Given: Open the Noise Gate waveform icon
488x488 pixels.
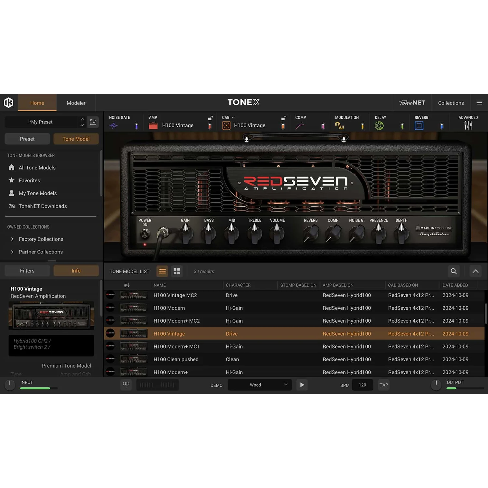Looking at the screenshot, I should pos(113,126).
